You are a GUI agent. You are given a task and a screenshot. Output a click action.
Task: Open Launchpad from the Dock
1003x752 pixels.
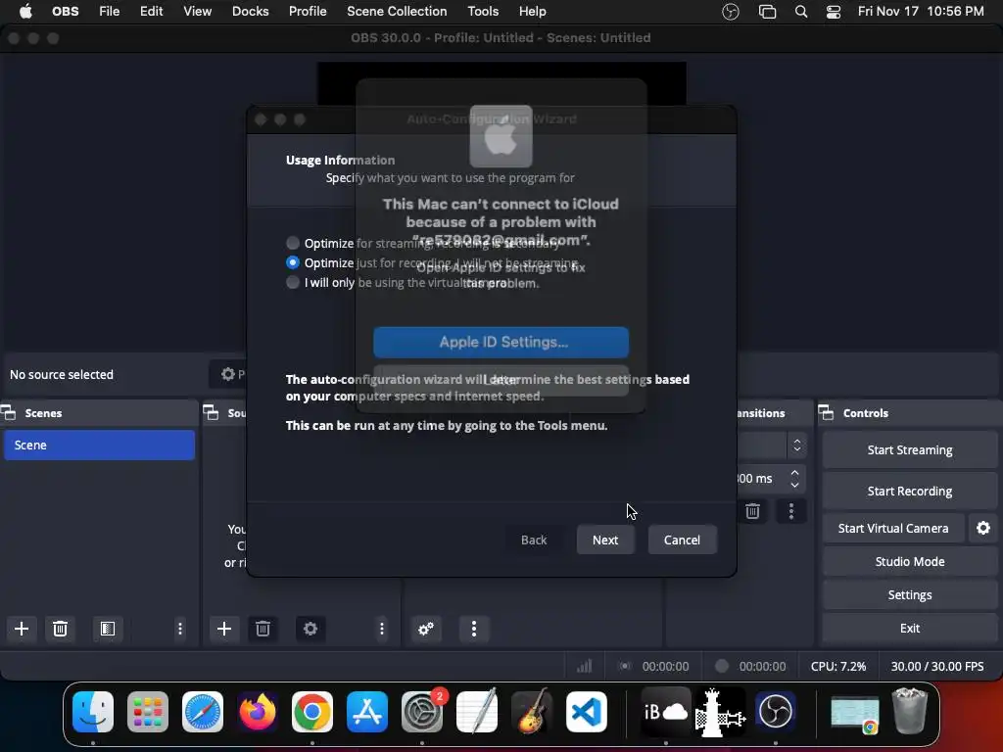(148, 712)
